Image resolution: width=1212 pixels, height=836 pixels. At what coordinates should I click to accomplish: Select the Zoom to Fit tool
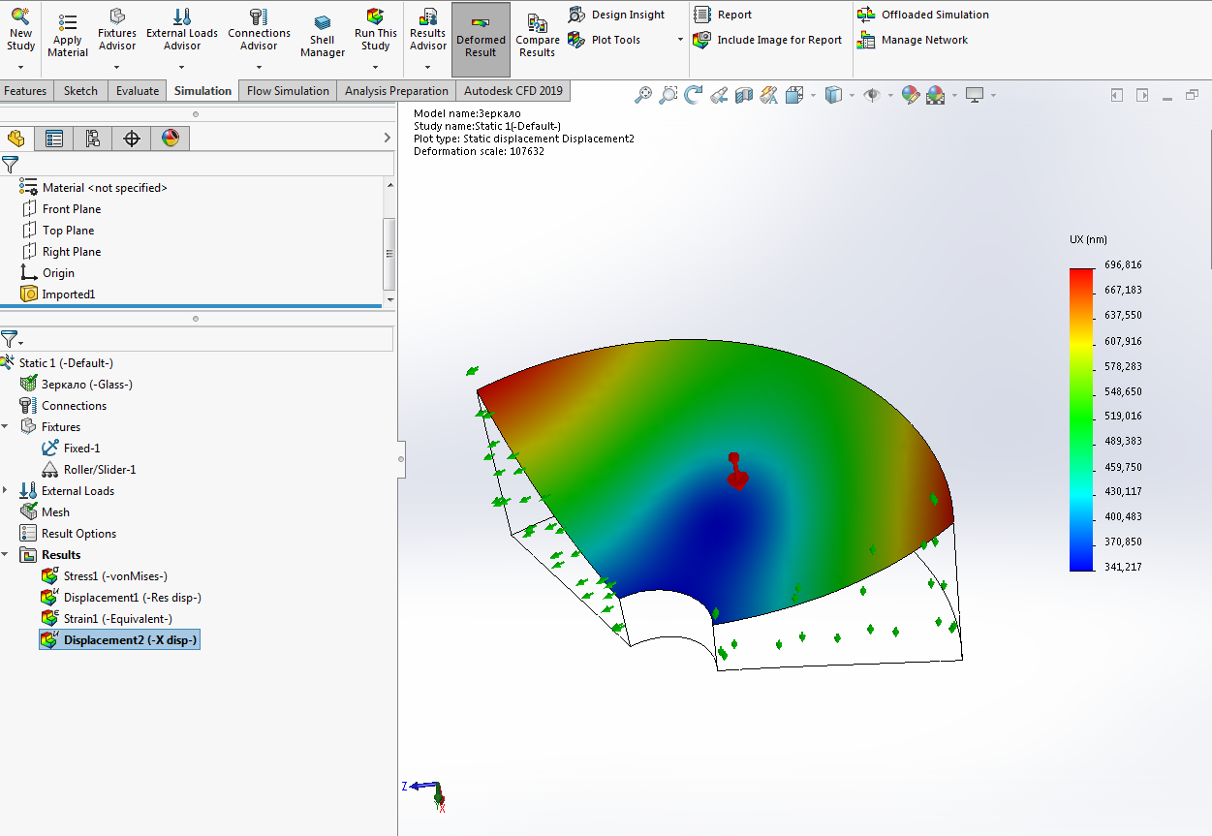pos(642,95)
